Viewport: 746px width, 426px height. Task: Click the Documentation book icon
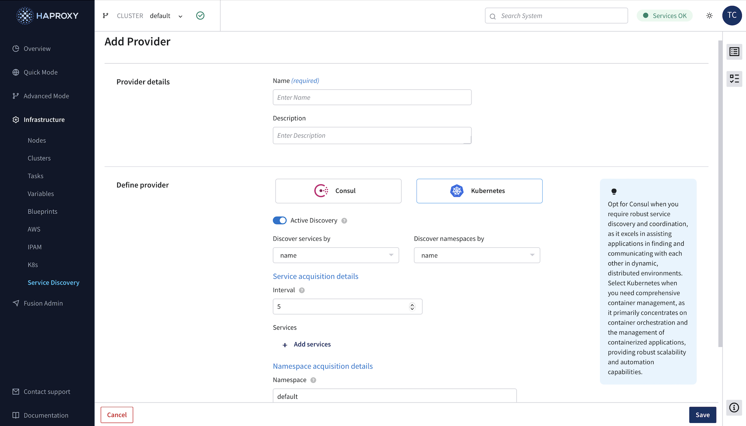(16, 415)
